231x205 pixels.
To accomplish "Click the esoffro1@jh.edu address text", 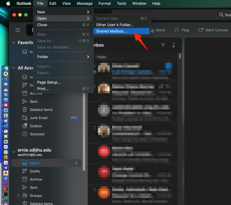I will 30,155.
